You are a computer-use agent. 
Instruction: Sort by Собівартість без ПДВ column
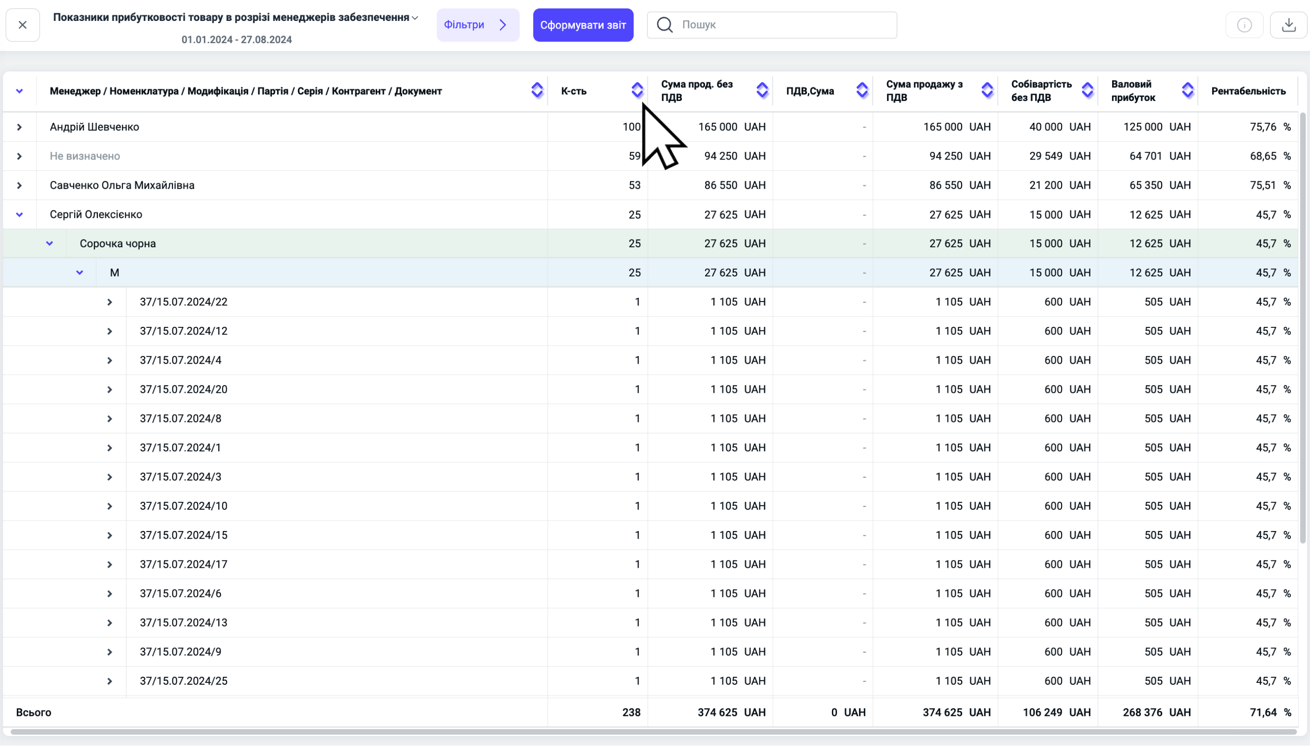click(x=1087, y=90)
